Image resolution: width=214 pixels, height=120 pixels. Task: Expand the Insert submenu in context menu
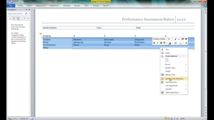pyautogui.click(x=174, y=64)
